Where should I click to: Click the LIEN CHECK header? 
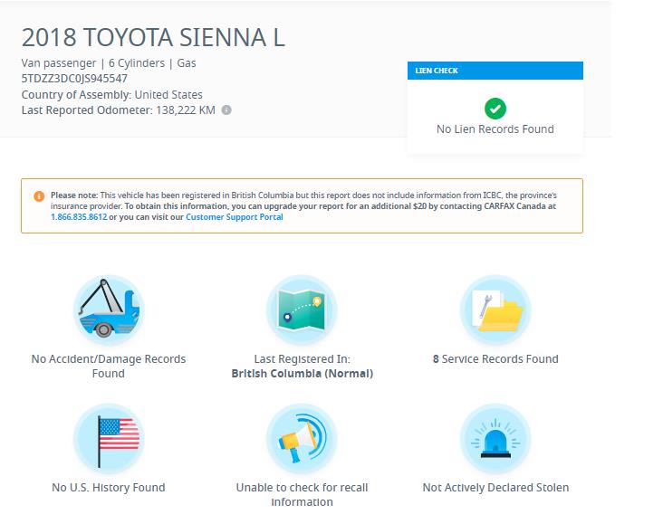click(x=495, y=71)
